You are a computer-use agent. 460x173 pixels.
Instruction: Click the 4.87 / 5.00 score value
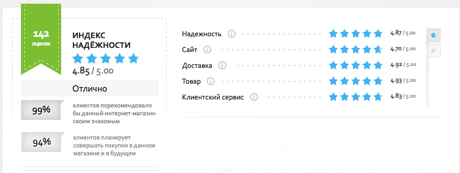click(403, 33)
